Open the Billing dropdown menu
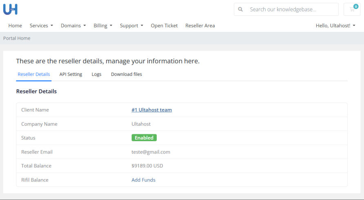 click(x=103, y=25)
